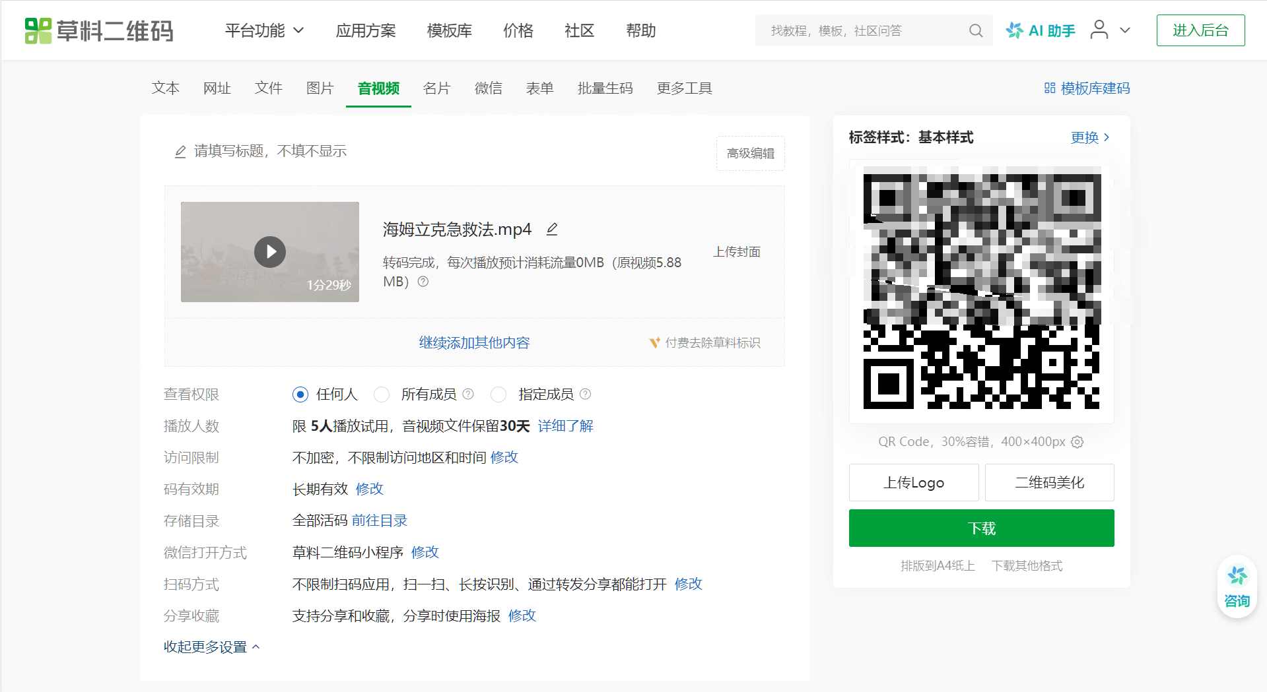The height and width of the screenshot is (692, 1267).
Task: Select the 任何人 radio option
Action: pyautogui.click(x=300, y=394)
